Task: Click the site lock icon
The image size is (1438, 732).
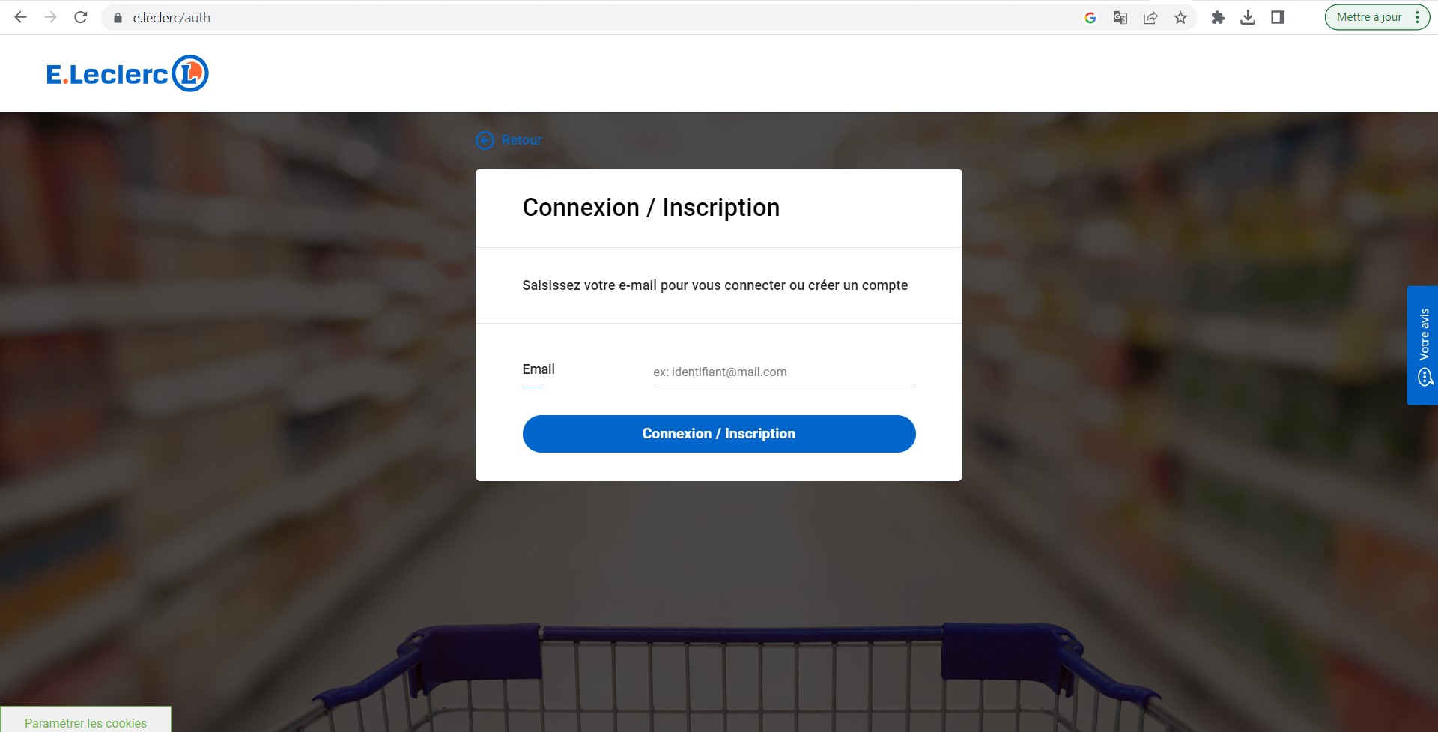Action: (x=118, y=18)
